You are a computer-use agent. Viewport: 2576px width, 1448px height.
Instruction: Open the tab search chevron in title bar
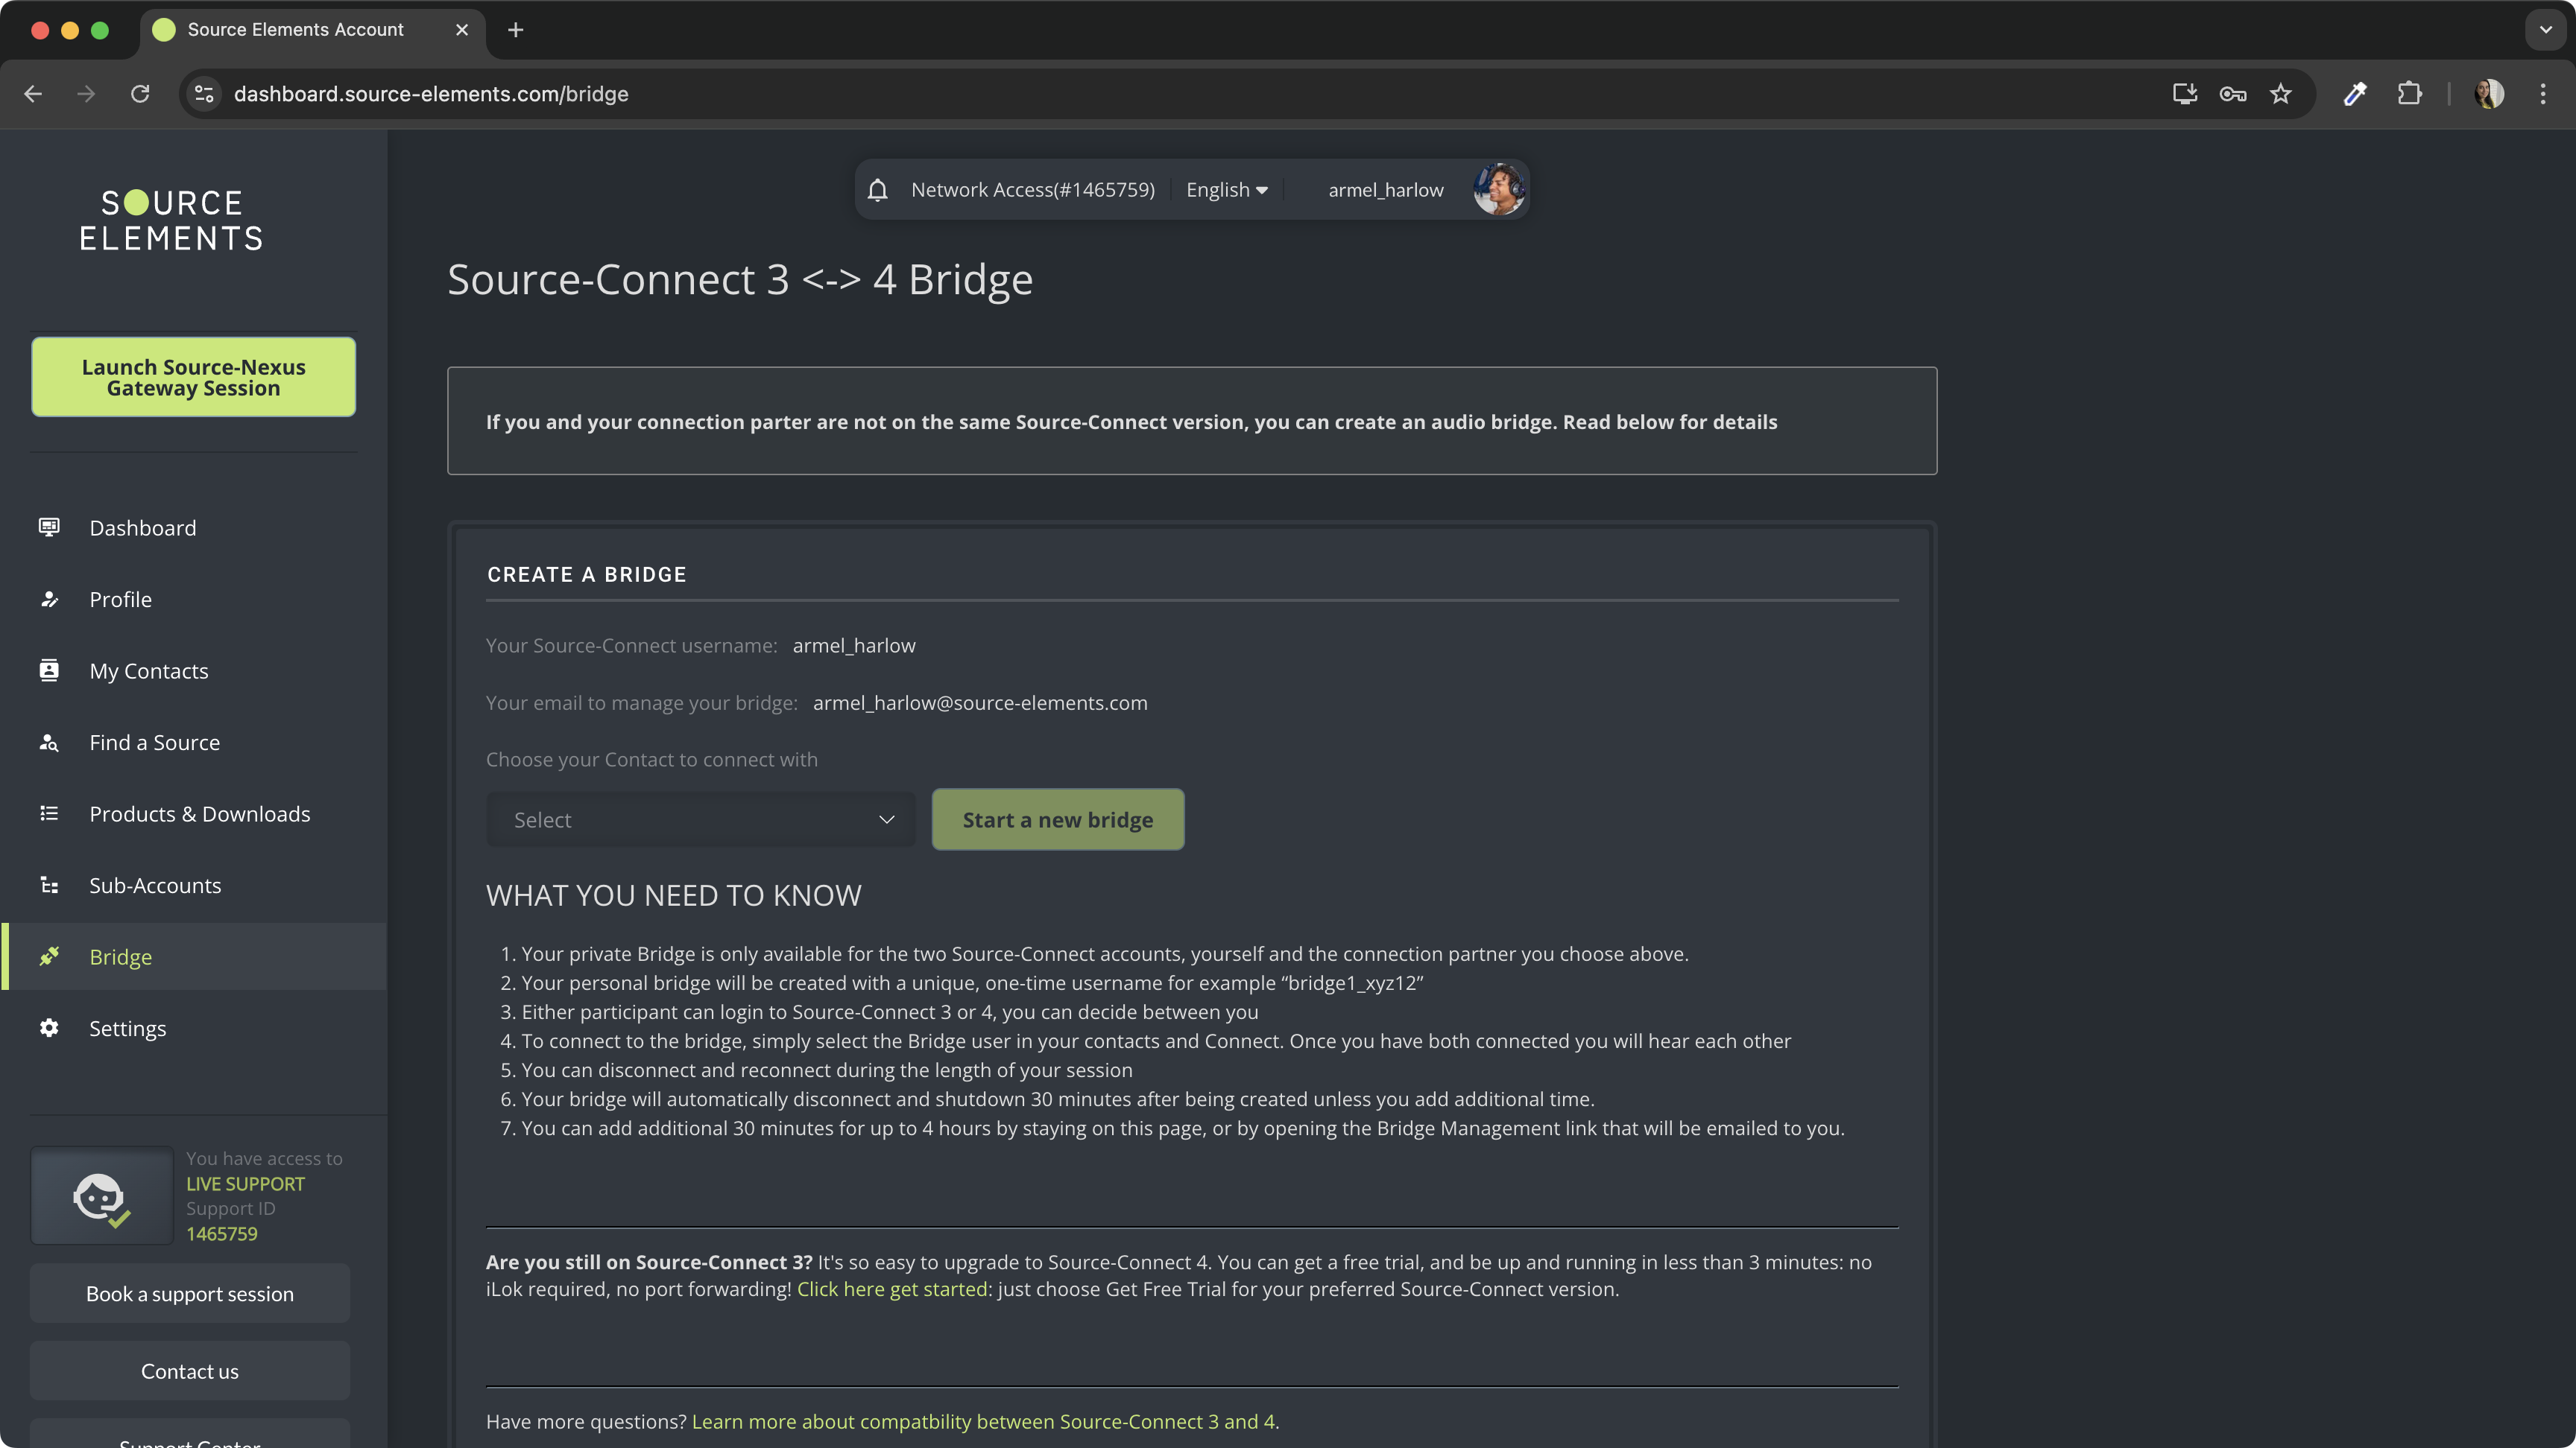(x=2545, y=30)
